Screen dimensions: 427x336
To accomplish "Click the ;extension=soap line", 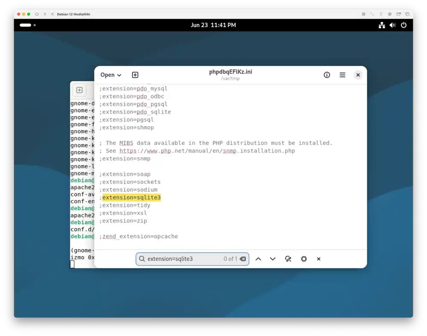I will 125,174.
